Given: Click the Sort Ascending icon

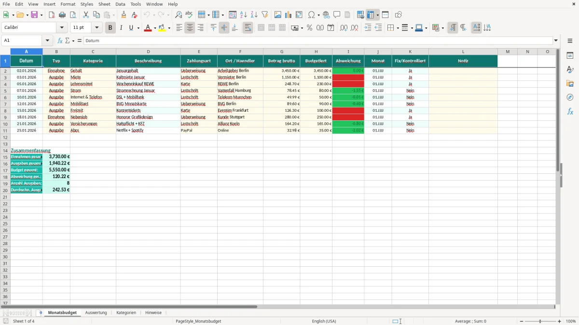Looking at the screenshot, I should (x=244, y=15).
